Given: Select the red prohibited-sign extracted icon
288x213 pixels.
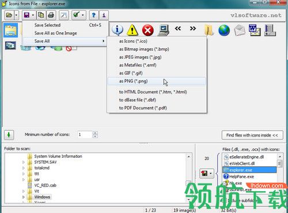Looking at the screenshot, I should (x=69, y=48).
